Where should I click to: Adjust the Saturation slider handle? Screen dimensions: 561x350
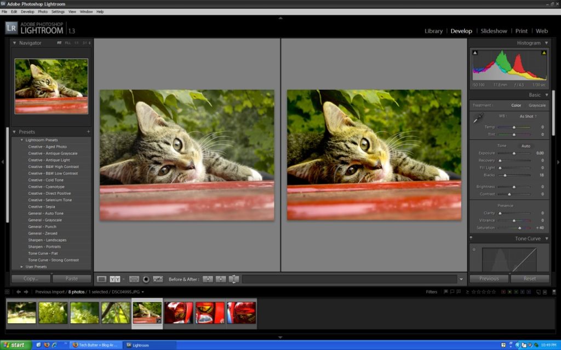click(520, 228)
